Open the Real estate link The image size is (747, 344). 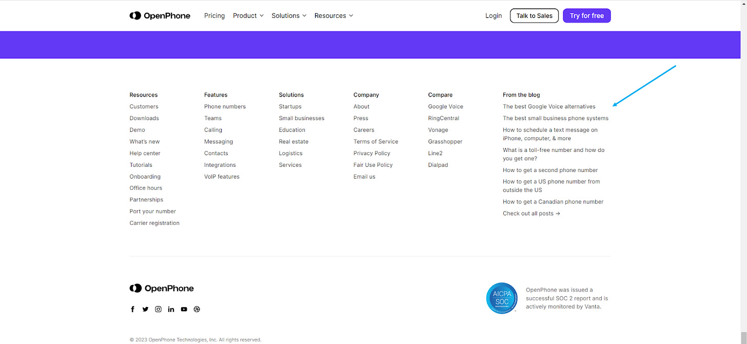coord(294,142)
